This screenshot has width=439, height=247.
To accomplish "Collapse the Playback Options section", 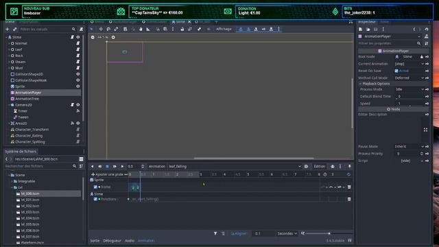I will 393,84.
